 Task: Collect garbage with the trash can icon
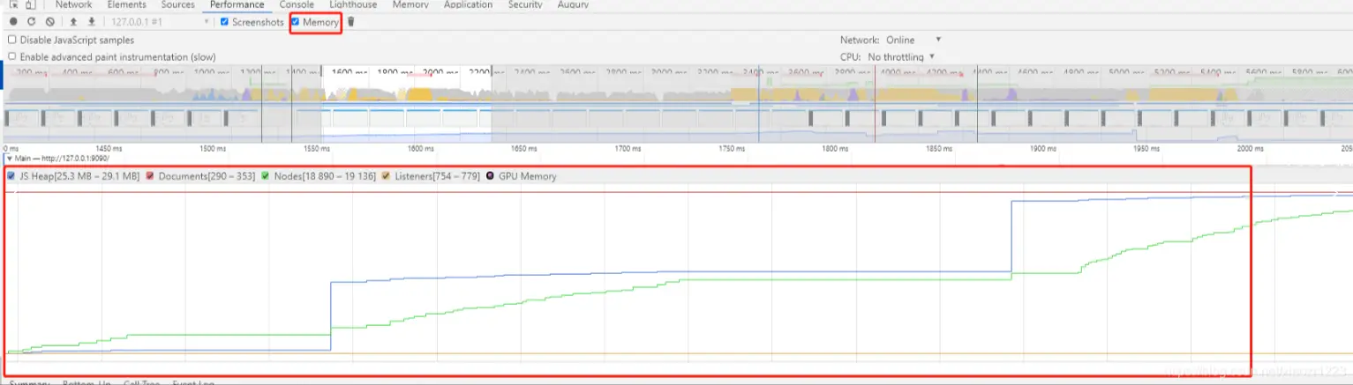click(350, 22)
